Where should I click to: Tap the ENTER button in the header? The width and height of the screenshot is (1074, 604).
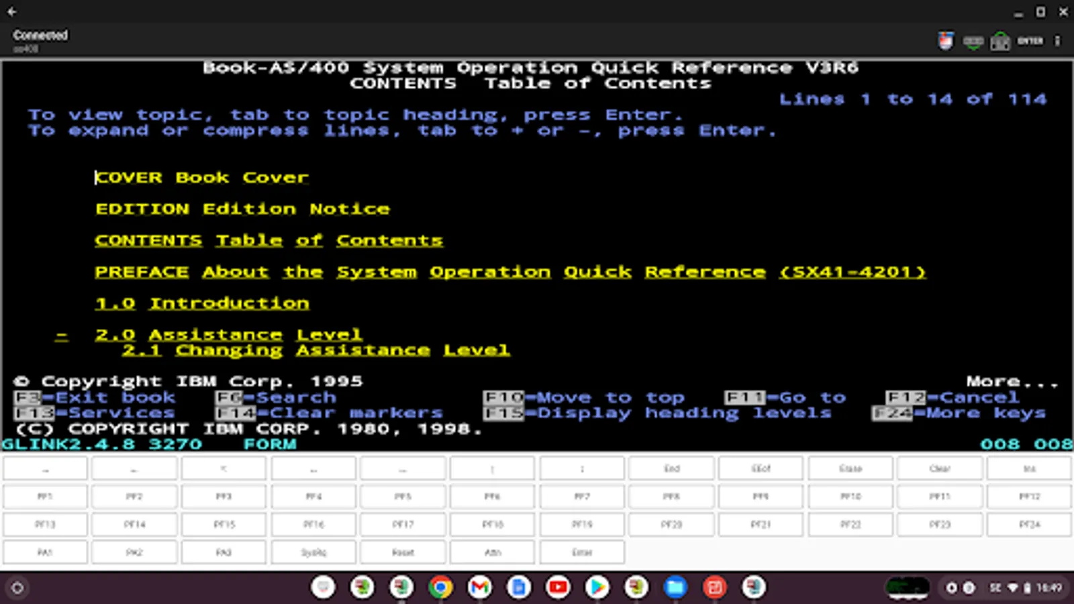[x=1030, y=41]
